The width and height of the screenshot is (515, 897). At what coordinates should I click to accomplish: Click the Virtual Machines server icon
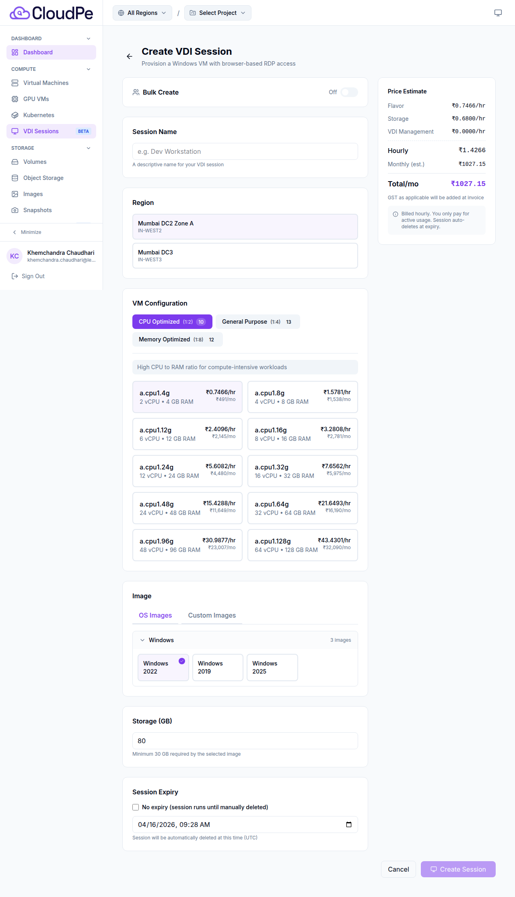click(15, 83)
